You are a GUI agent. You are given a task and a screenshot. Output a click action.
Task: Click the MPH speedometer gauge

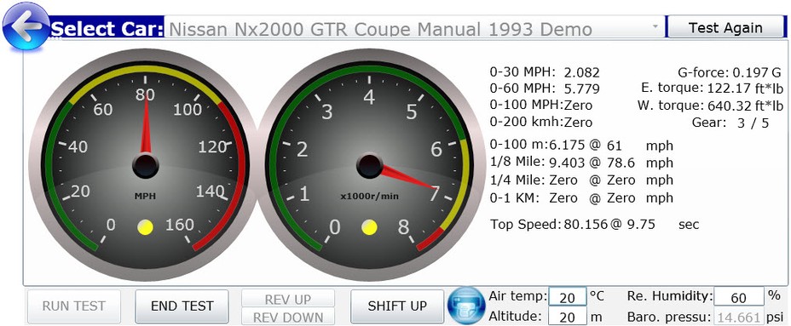[x=144, y=165]
